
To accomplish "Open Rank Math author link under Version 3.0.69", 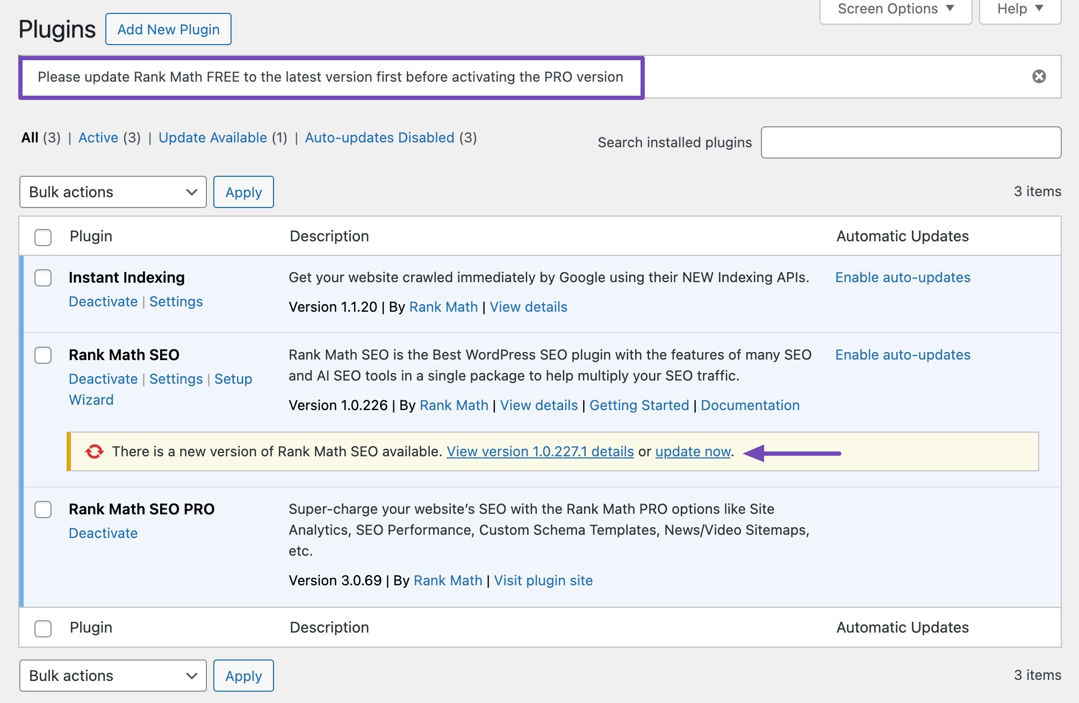I will pyautogui.click(x=448, y=580).
